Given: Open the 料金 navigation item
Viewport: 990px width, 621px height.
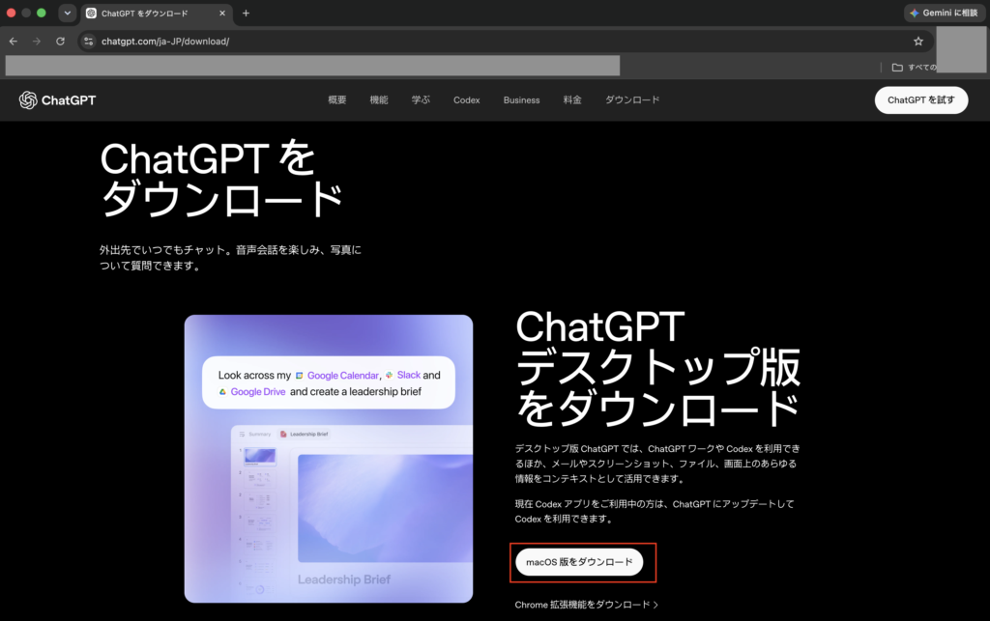Looking at the screenshot, I should (572, 99).
